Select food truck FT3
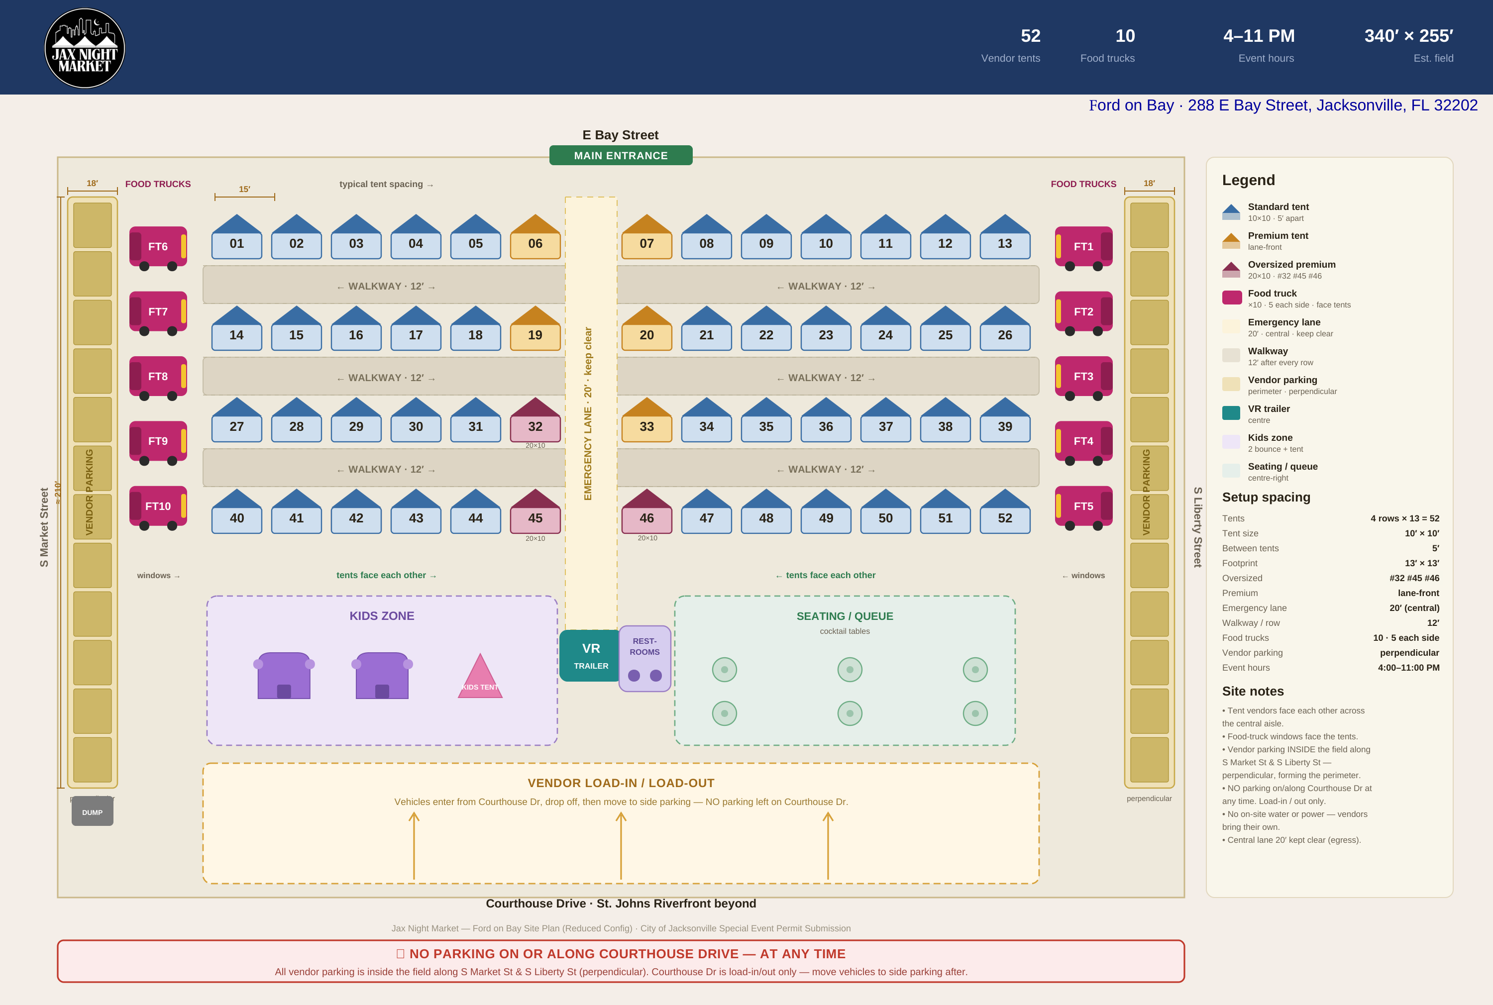The width and height of the screenshot is (1493, 1005). (1083, 378)
